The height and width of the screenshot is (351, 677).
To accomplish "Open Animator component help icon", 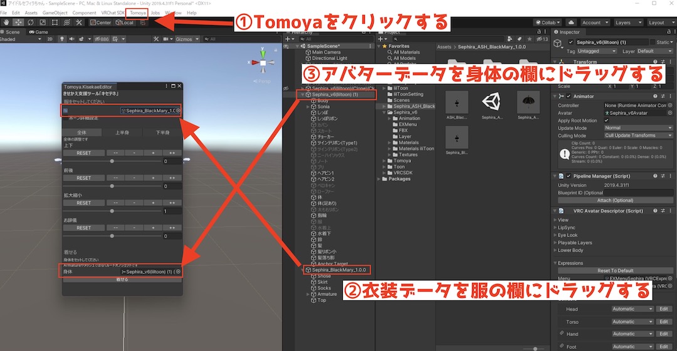I will 655,96.
